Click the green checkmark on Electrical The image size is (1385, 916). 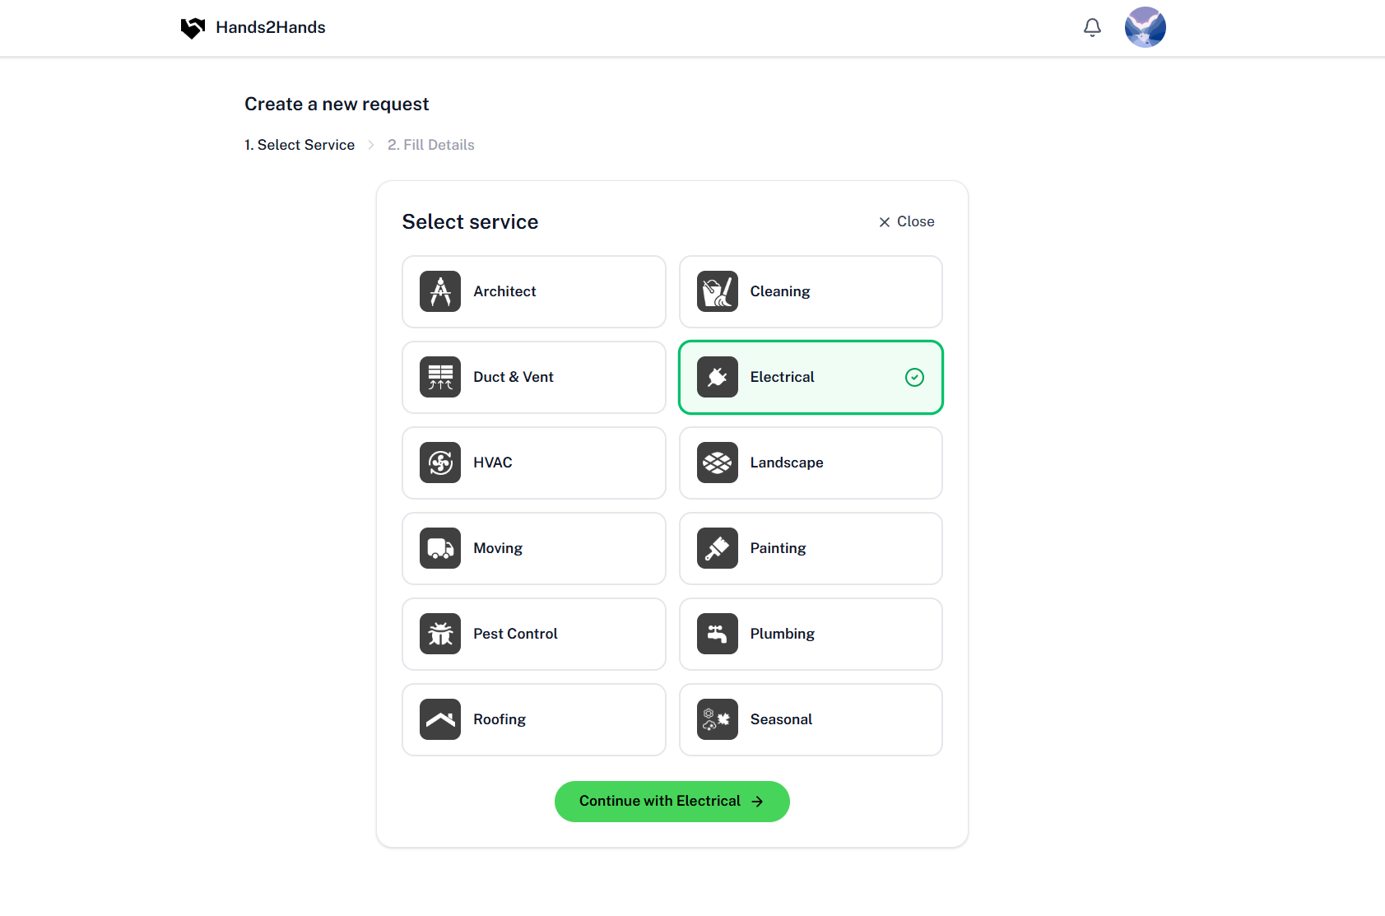(x=914, y=377)
